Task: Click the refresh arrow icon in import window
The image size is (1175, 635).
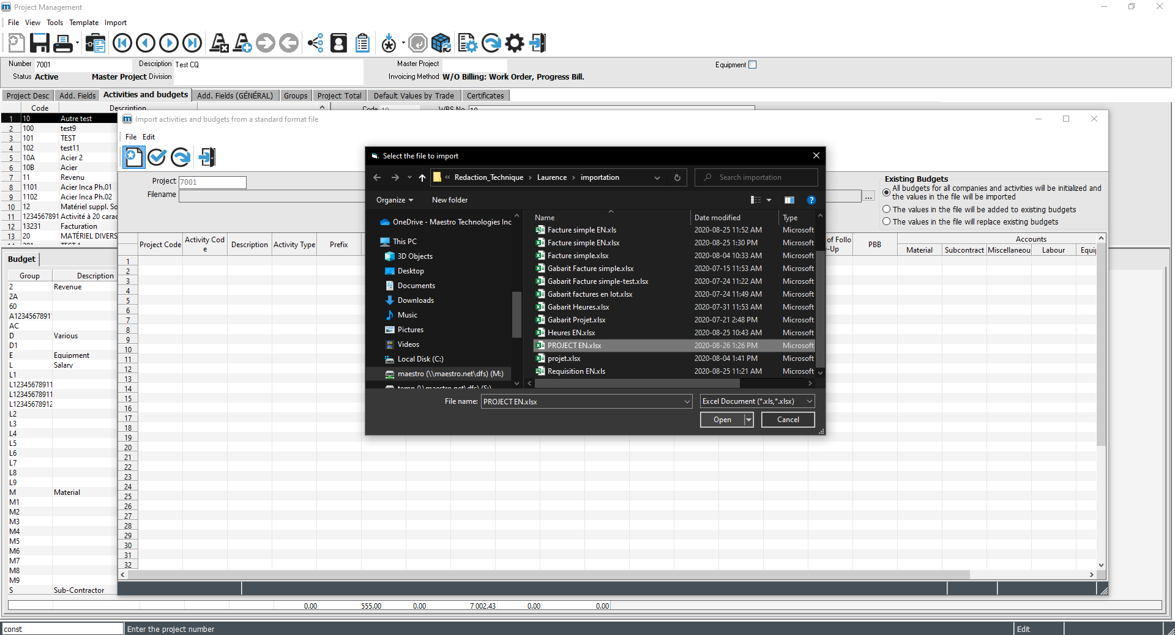Action: pos(181,157)
